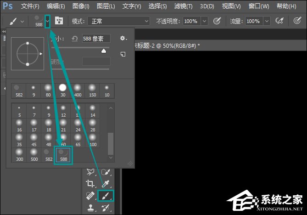
Task: Select the Quick Selection tool
Action: [106, 172]
